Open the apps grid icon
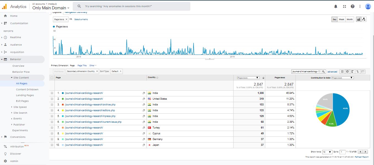The height and width of the screenshot is (165, 374). pyautogui.click(x=344, y=7)
